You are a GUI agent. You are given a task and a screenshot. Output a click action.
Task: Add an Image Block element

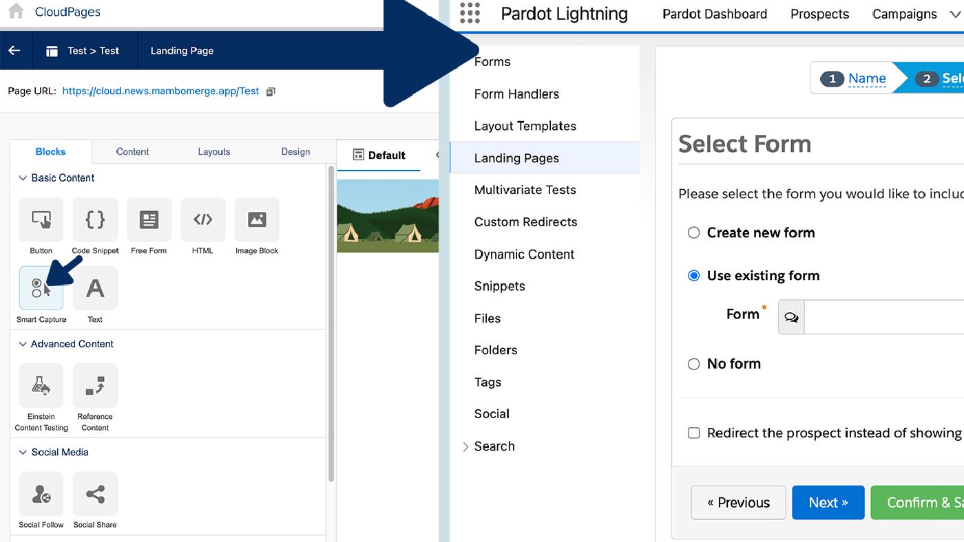[x=256, y=220]
